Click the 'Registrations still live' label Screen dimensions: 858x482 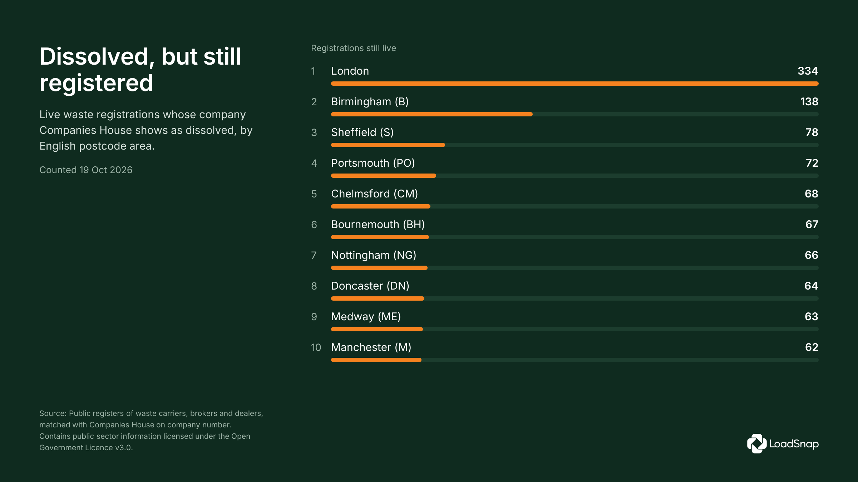[354, 48]
